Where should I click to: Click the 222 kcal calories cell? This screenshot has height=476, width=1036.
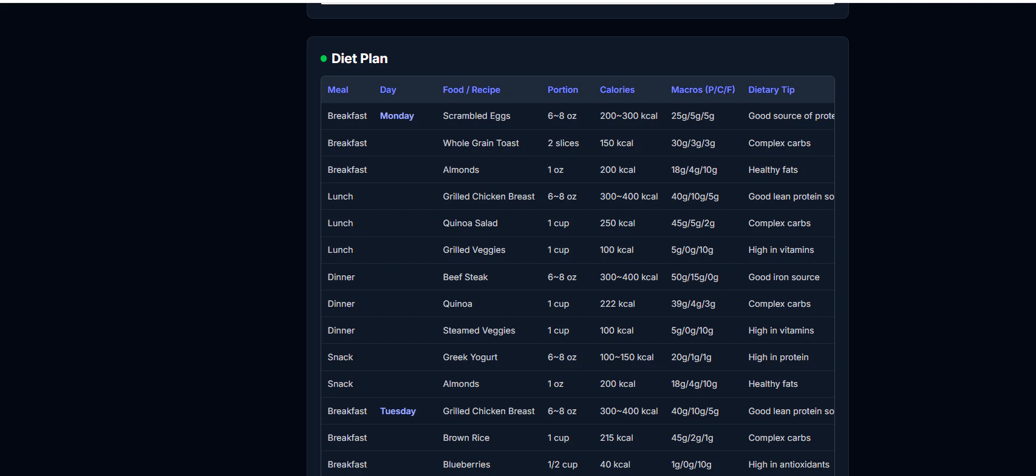pyautogui.click(x=618, y=304)
